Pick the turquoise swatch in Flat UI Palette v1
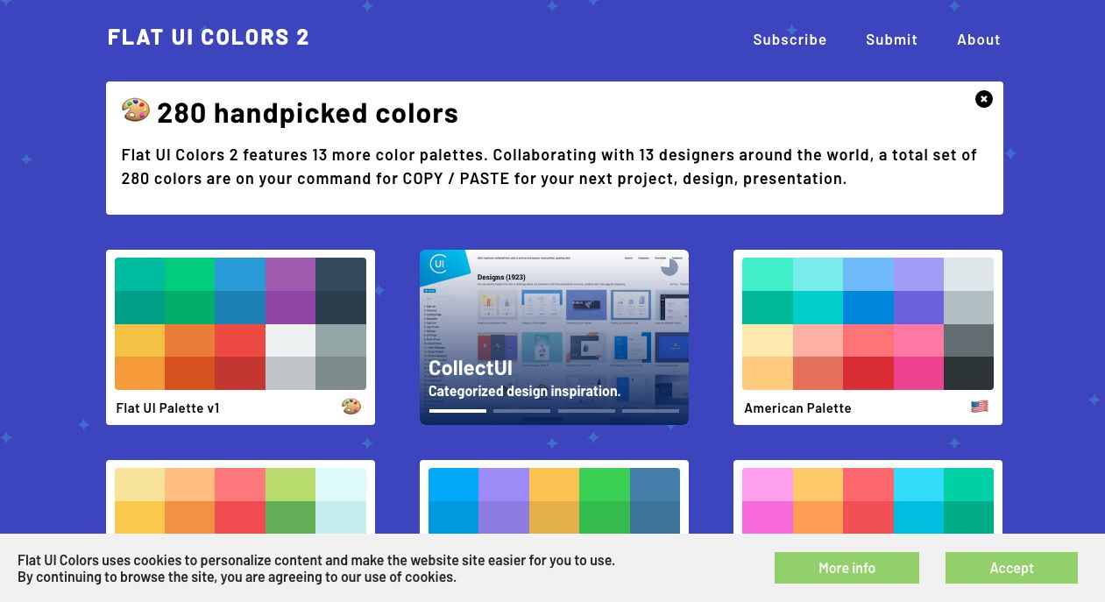Image resolution: width=1105 pixels, height=602 pixels. [x=139, y=274]
